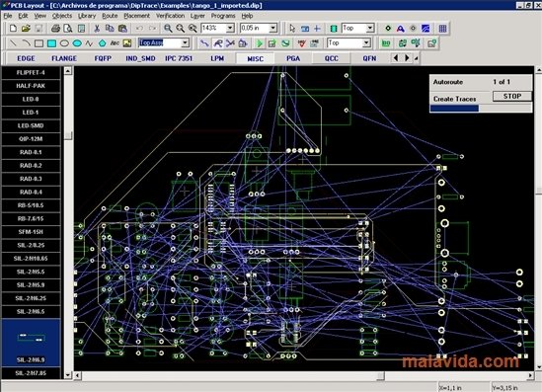Select the SIL-2/H5.9 pattern

coord(31,285)
